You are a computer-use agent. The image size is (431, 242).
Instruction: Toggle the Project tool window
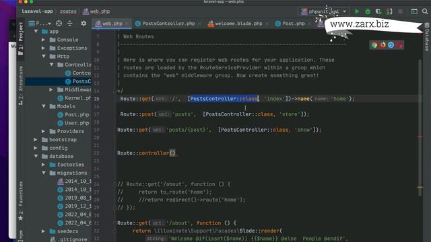click(21, 39)
